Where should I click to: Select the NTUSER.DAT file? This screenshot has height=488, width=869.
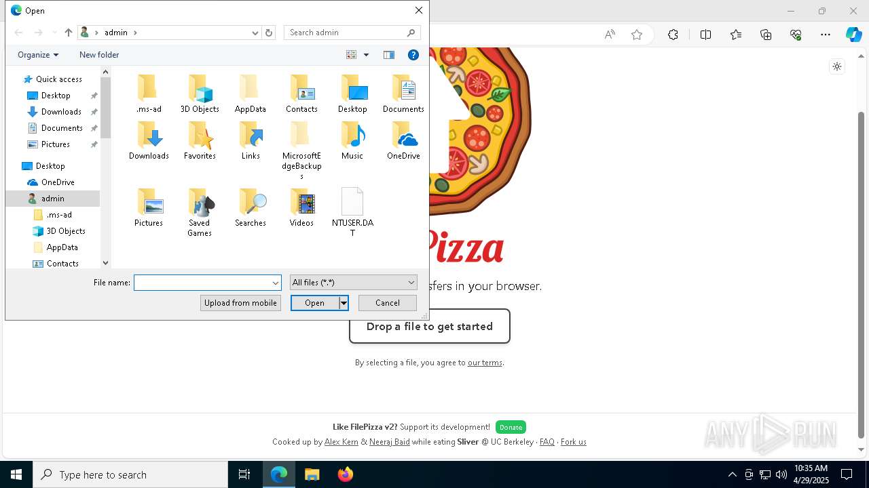pyautogui.click(x=352, y=212)
